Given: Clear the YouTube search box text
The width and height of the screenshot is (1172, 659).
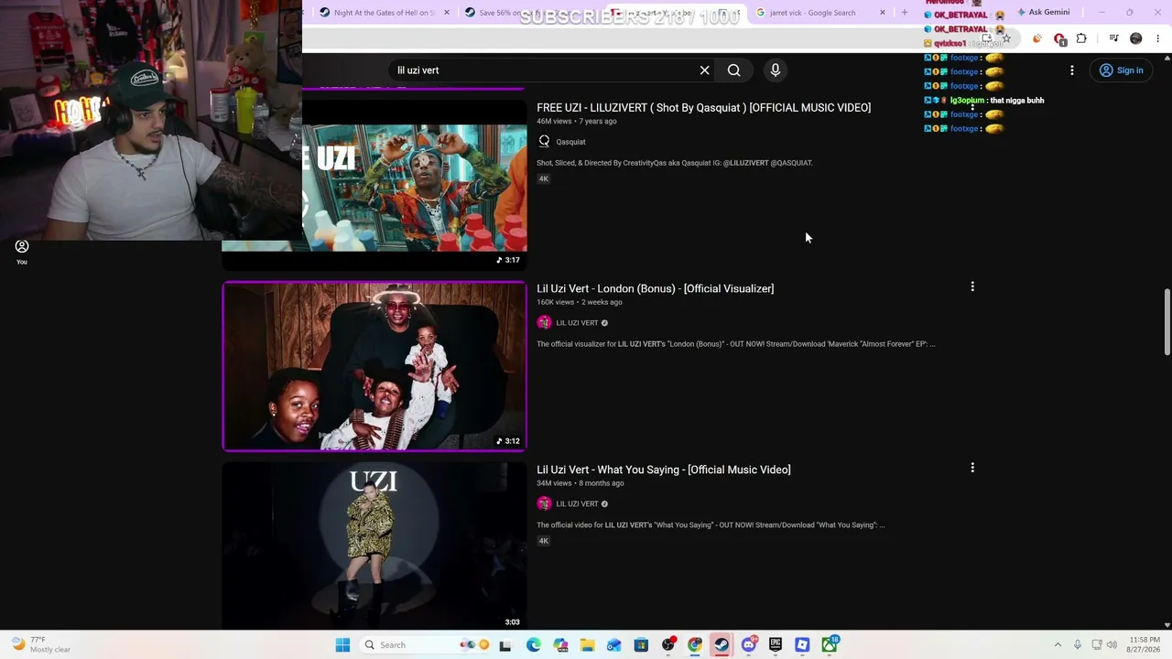Looking at the screenshot, I should click(x=705, y=70).
